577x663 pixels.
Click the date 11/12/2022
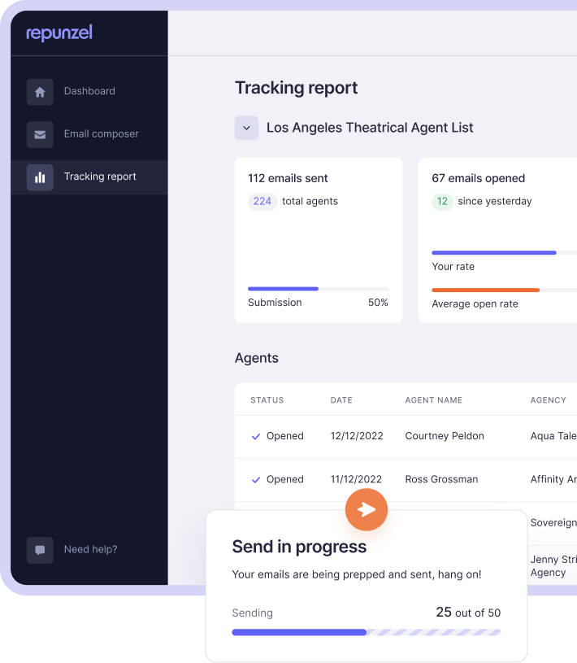coord(356,479)
